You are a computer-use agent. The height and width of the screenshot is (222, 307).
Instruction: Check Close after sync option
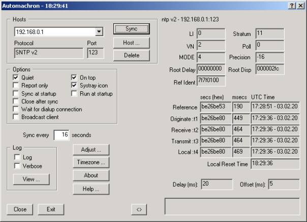point(16,101)
